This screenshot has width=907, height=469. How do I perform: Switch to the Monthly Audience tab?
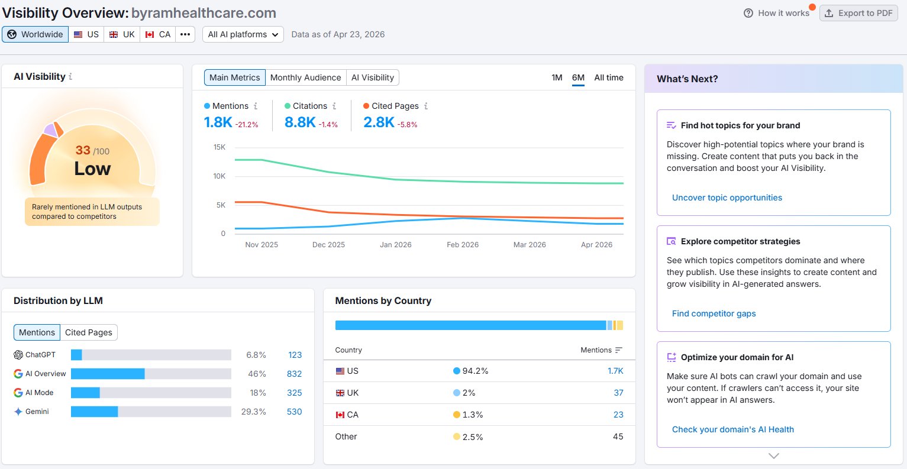305,77
